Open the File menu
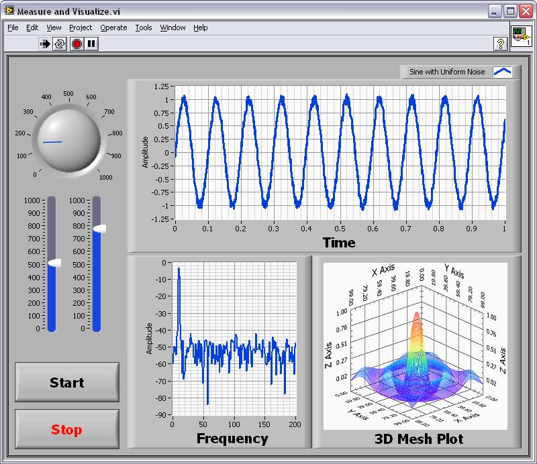 tap(13, 27)
